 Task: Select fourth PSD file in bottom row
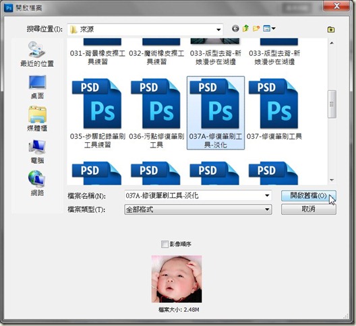[274, 173]
